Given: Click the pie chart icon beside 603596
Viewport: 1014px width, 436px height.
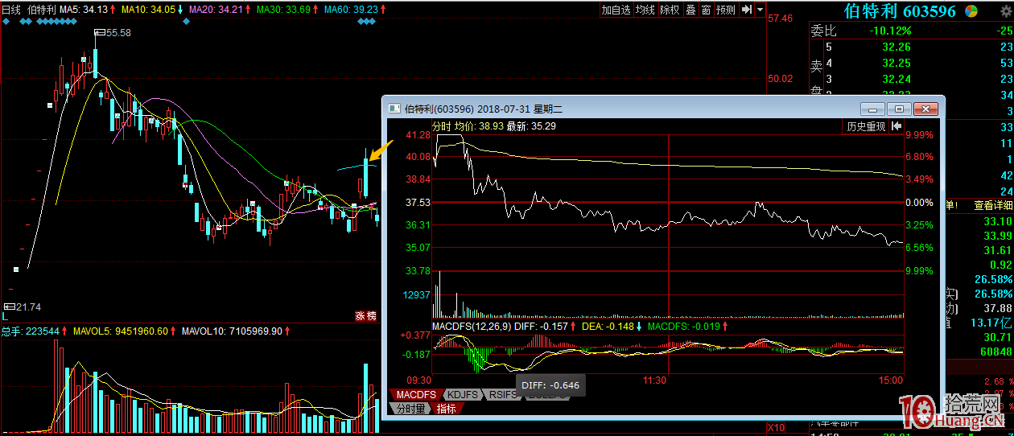Looking at the screenshot, I should [x=971, y=11].
